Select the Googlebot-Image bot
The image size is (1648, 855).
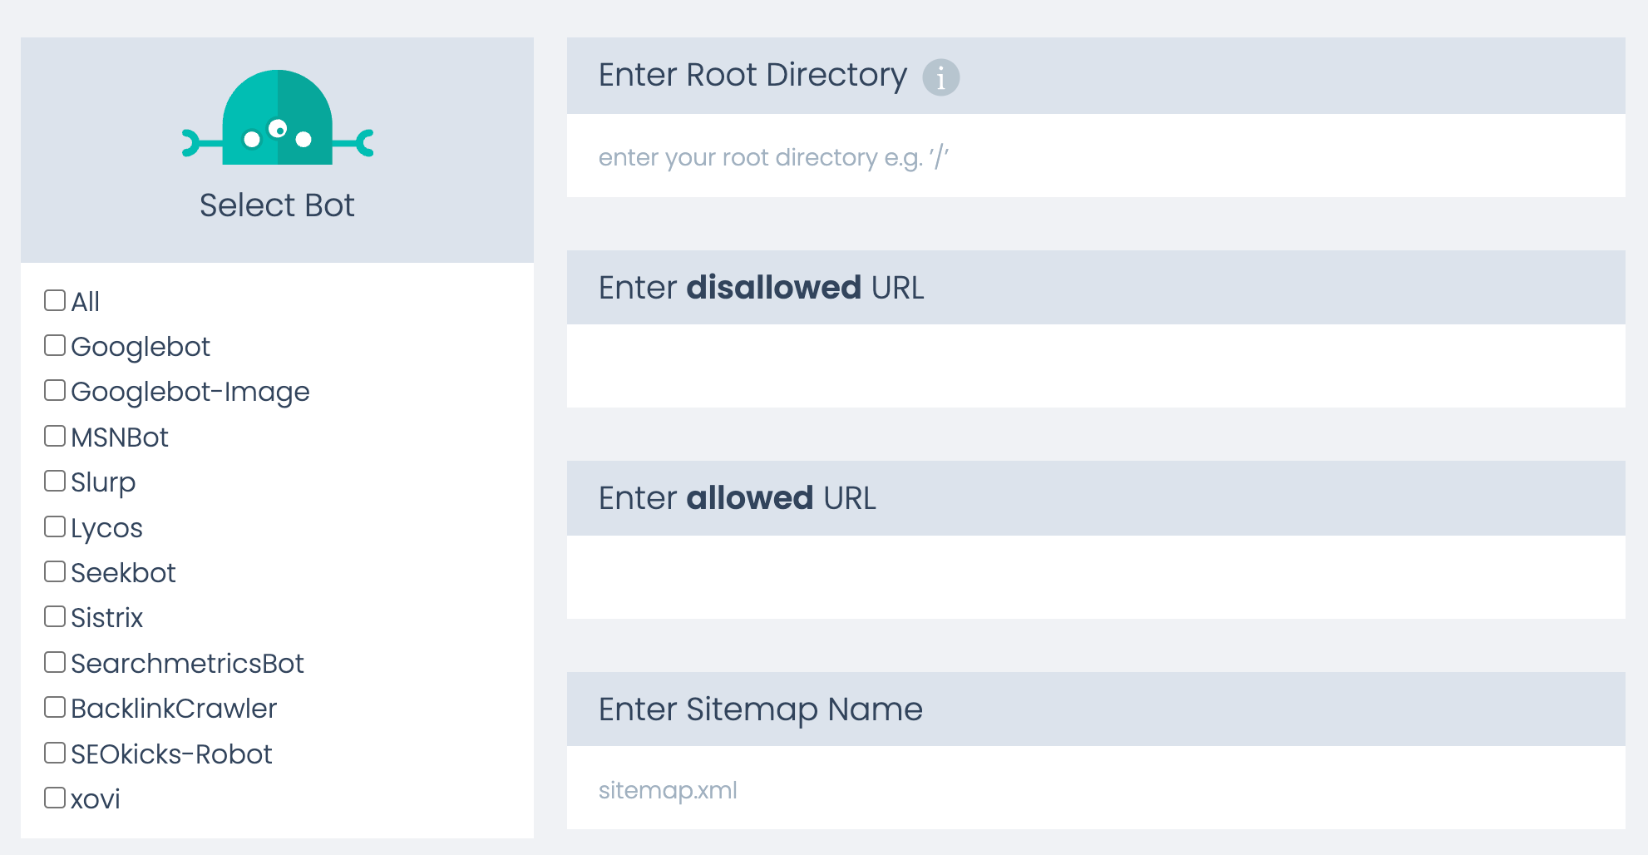point(55,390)
